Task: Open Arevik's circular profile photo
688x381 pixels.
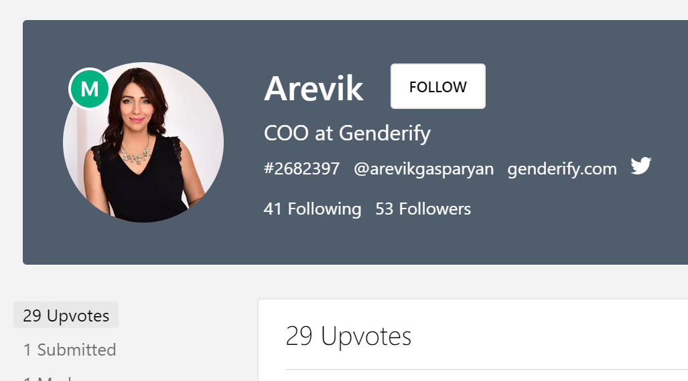Action: (x=143, y=142)
